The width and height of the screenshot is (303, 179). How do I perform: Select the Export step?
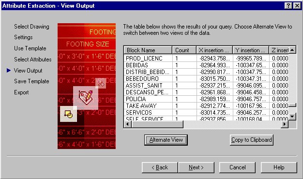tap(21, 92)
